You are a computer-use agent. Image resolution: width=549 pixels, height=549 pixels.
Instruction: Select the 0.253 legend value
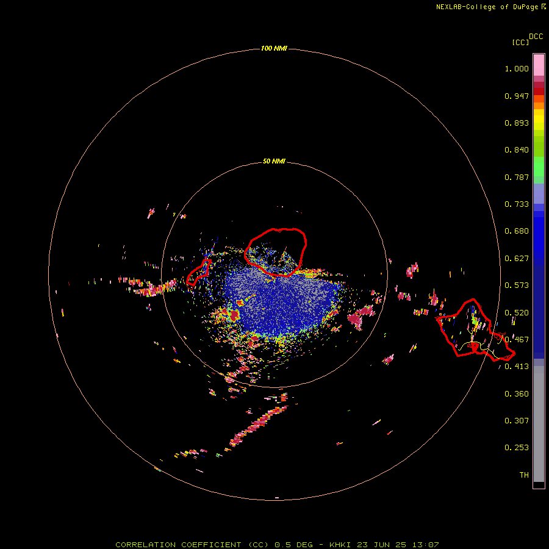pos(517,448)
